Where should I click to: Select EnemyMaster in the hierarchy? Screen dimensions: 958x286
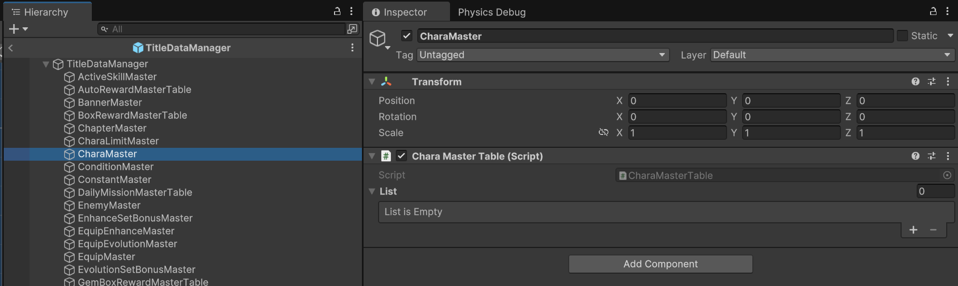[109, 205]
